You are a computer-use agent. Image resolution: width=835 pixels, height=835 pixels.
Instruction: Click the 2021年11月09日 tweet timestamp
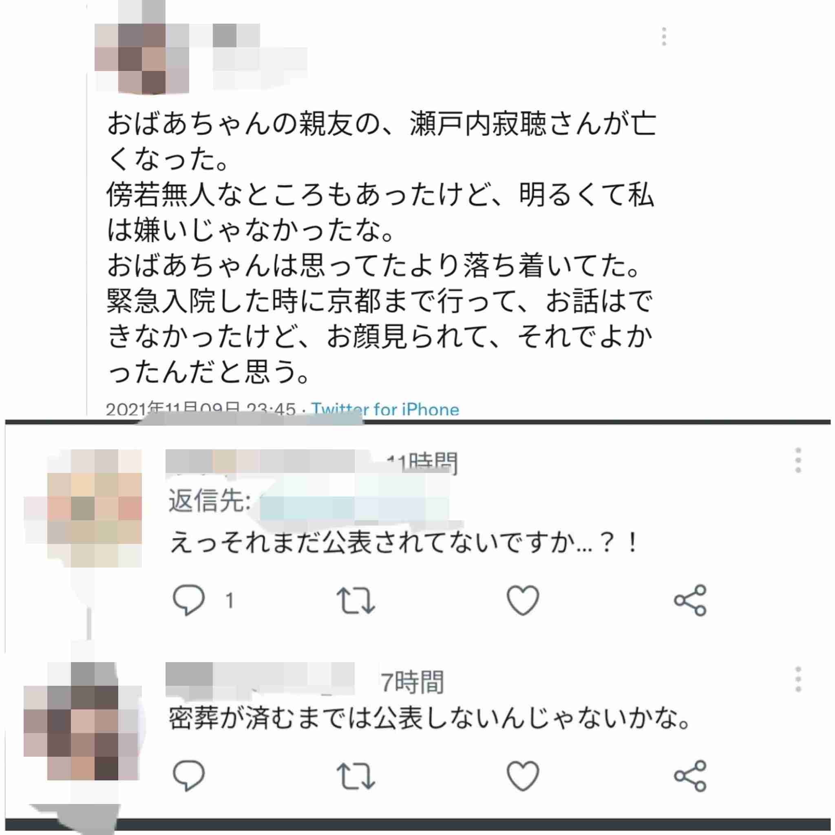[201, 409]
